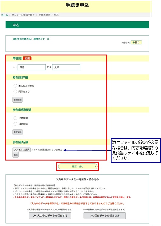The image size is (161, 226).
Task: Click the 参加者詳細 section heading
Action: (x=20, y=78)
